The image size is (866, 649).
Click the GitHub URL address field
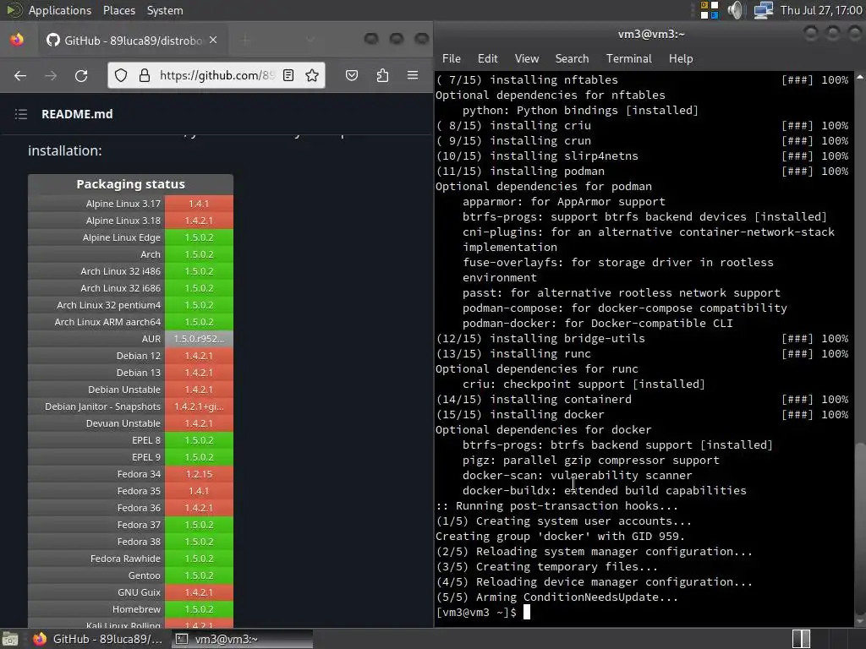click(x=216, y=75)
